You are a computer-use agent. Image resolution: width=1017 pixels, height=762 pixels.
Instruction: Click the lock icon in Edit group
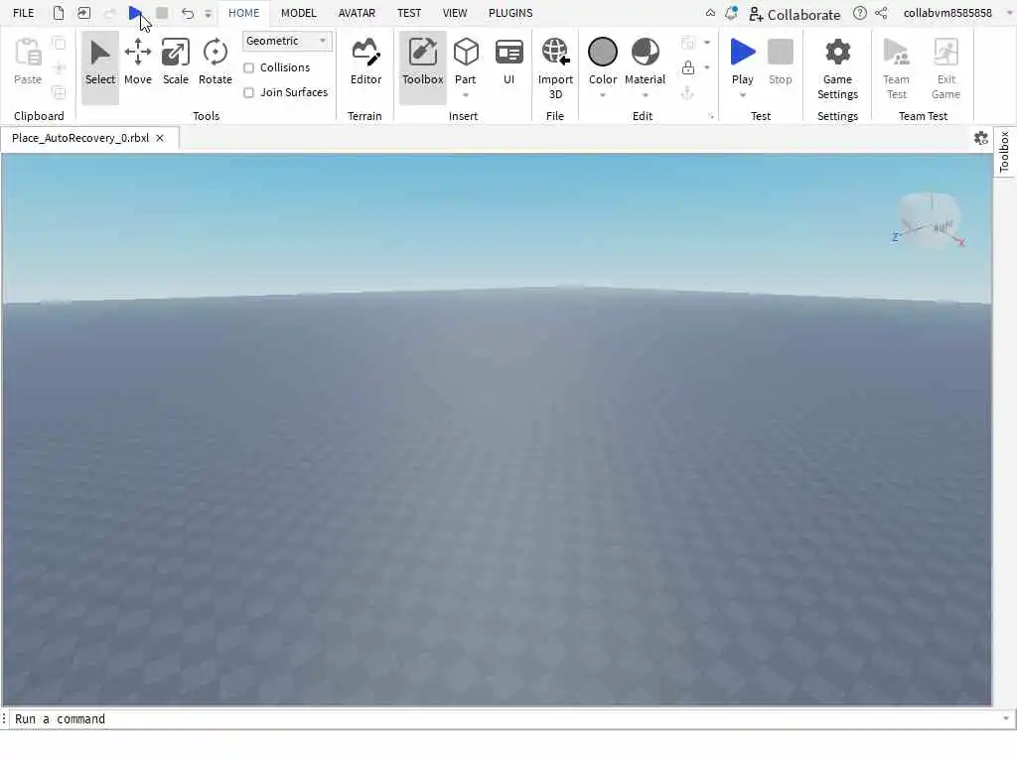pyautogui.click(x=688, y=67)
